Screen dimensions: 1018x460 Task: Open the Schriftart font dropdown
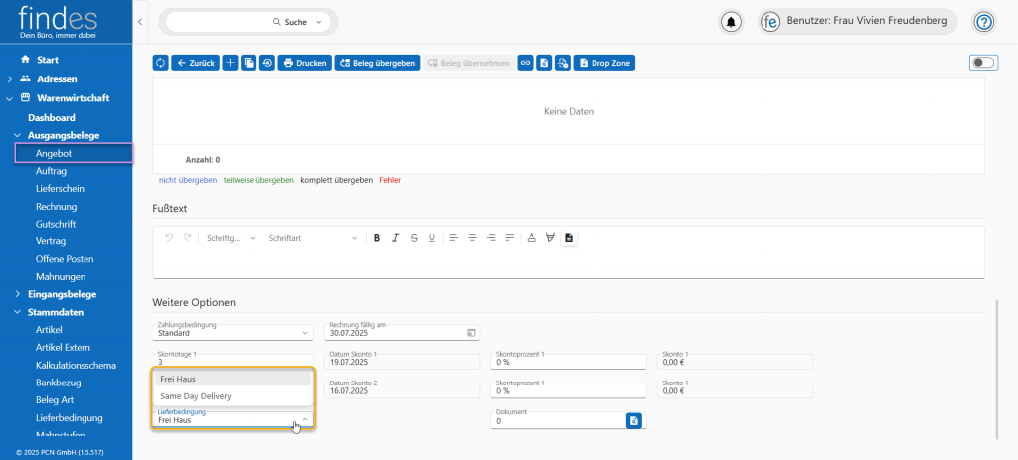tap(313, 238)
